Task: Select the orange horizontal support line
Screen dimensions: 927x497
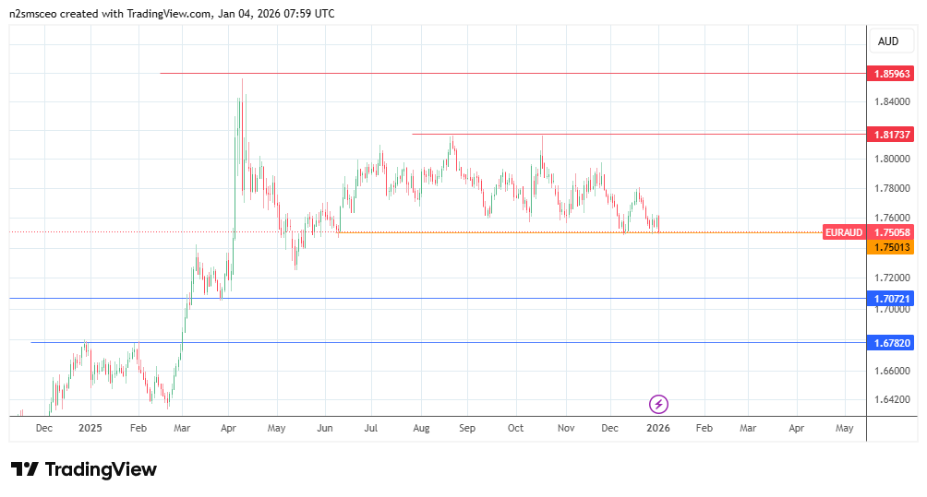Action: coord(554,232)
